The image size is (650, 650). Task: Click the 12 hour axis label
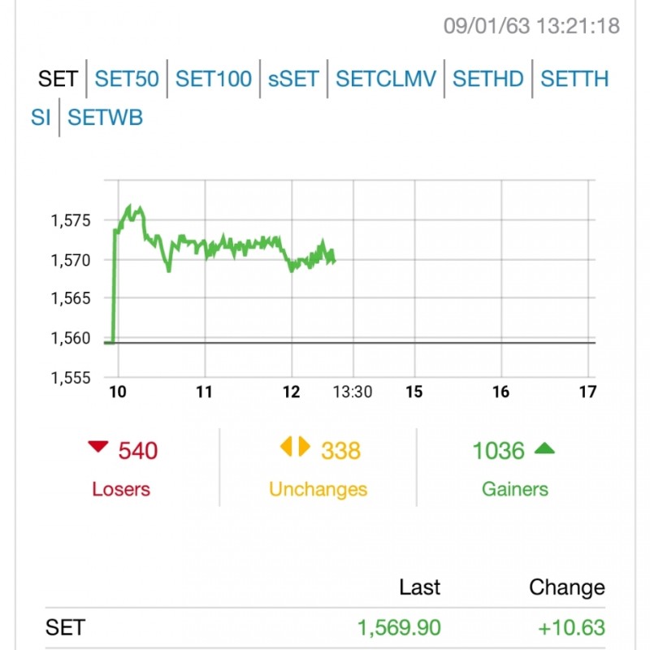pyautogui.click(x=291, y=392)
